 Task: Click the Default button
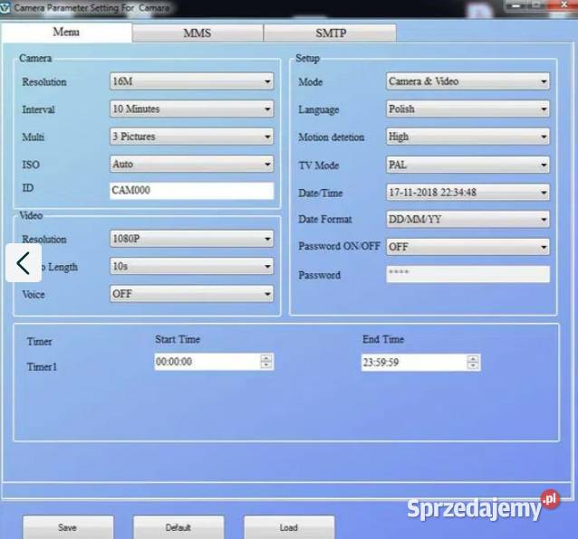178,527
